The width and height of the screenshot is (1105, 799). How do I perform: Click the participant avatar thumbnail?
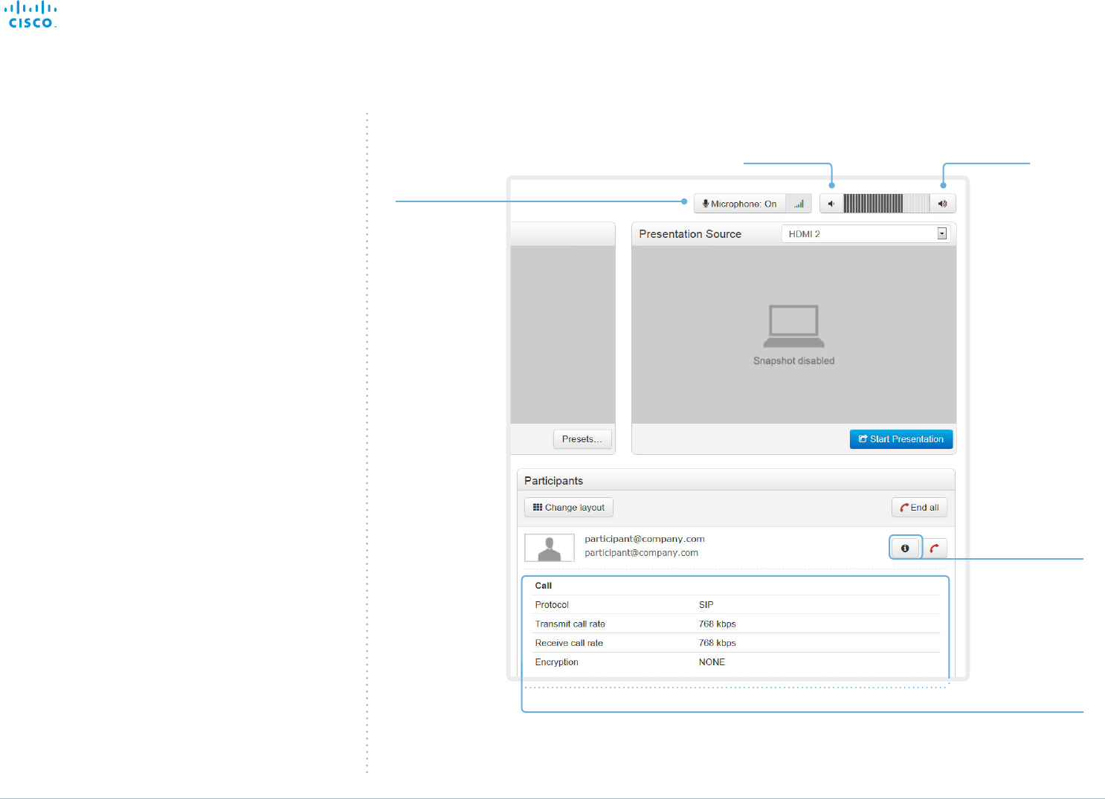click(x=550, y=548)
